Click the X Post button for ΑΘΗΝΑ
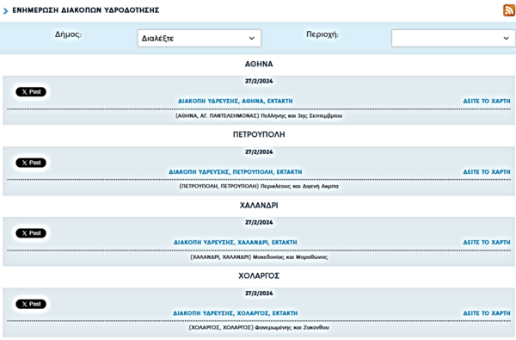Image resolution: width=516 pixels, height=340 pixels. click(31, 92)
